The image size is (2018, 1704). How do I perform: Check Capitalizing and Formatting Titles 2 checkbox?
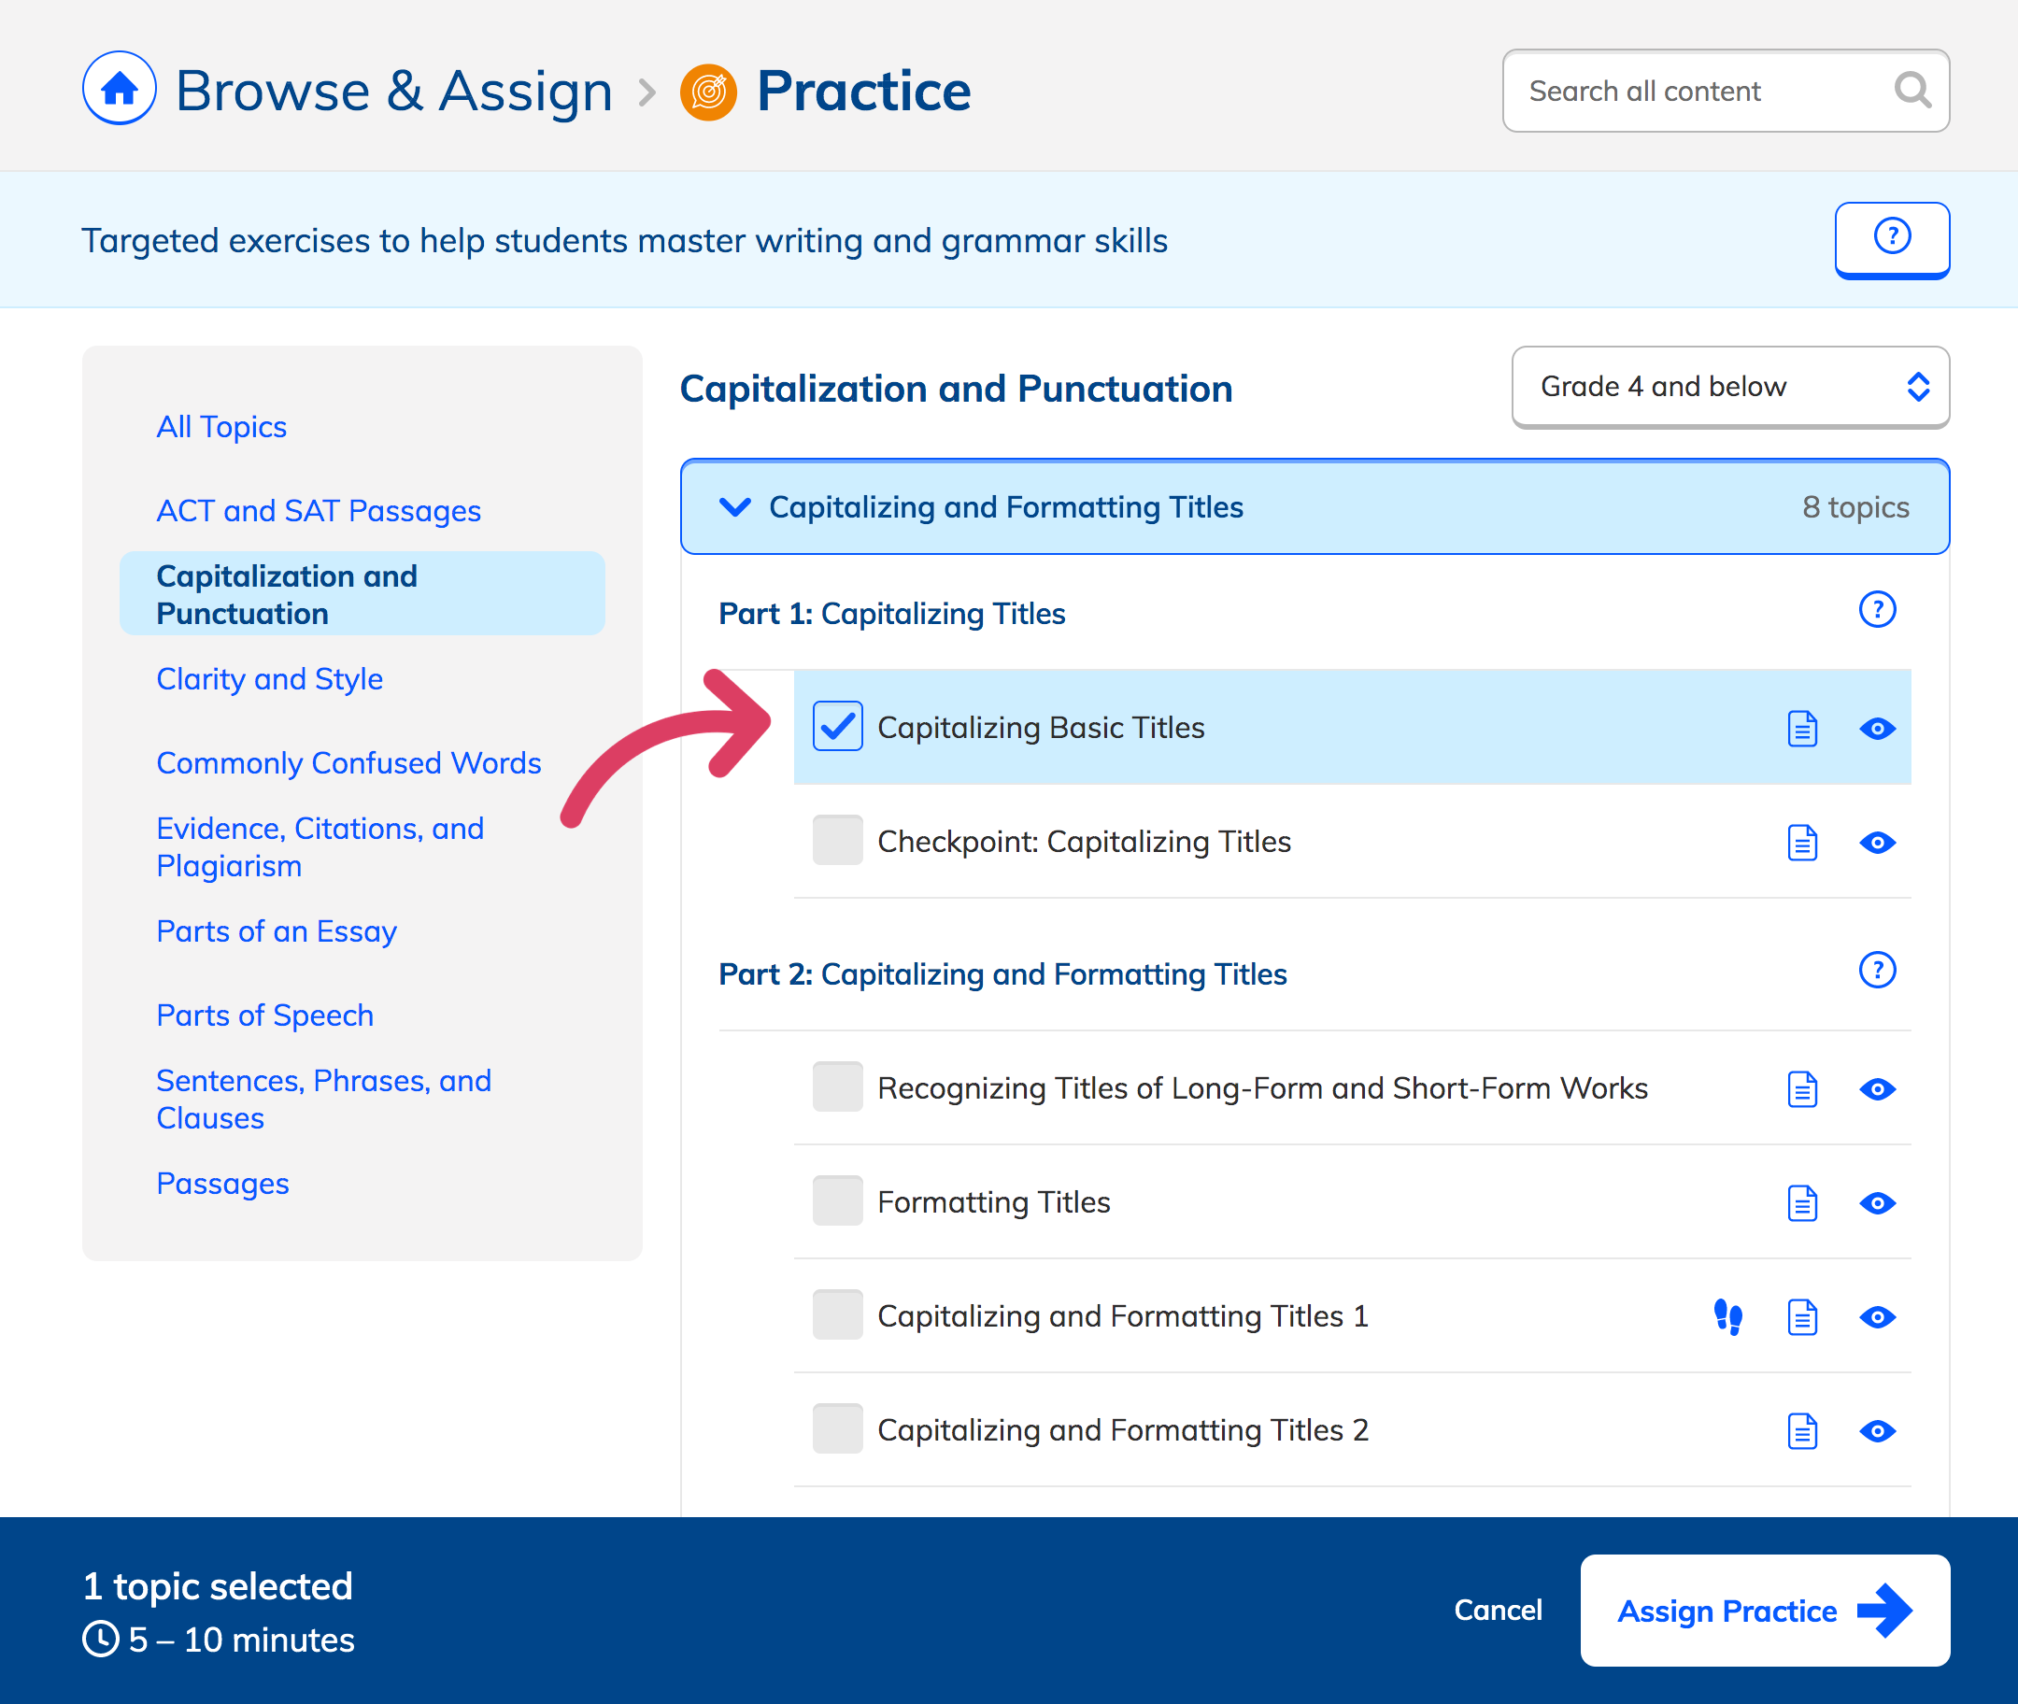837,1428
